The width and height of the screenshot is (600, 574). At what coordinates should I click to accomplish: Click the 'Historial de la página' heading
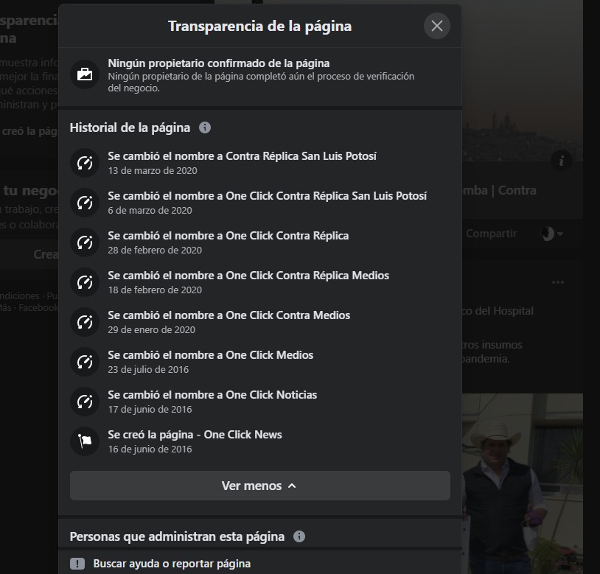point(130,127)
